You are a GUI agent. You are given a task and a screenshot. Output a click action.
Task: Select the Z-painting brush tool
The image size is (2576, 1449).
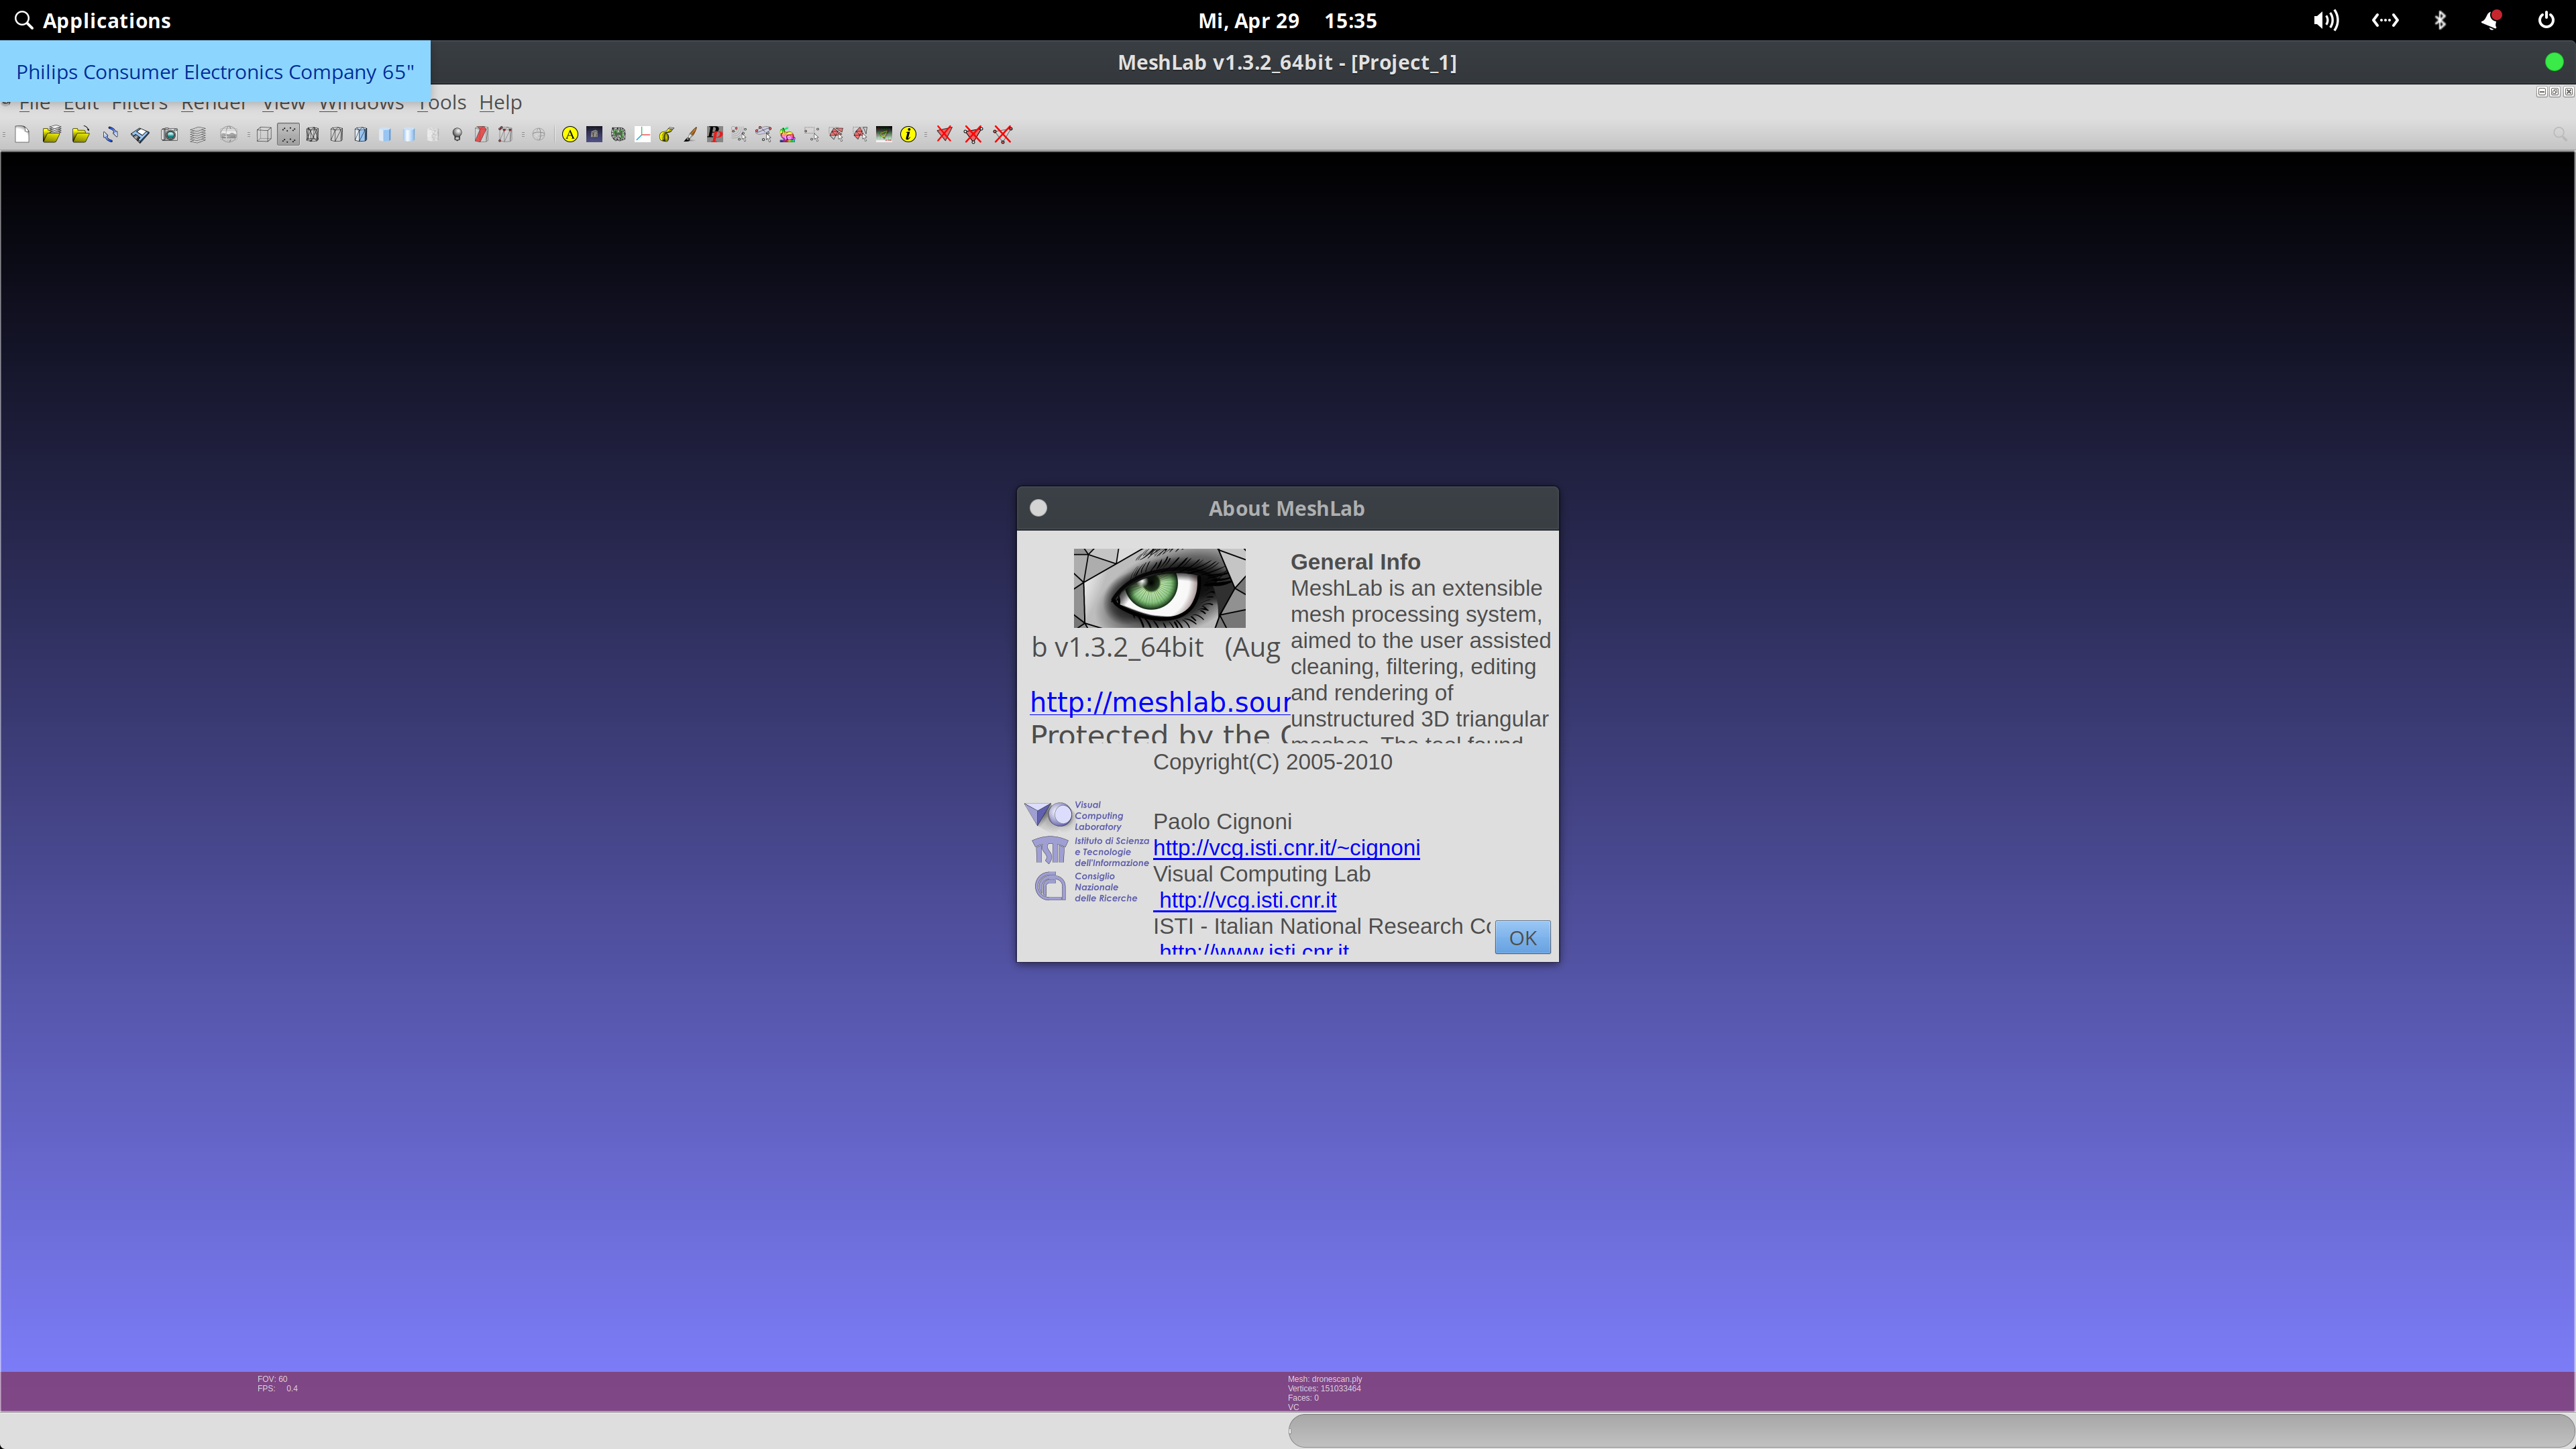tap(690, 134)
